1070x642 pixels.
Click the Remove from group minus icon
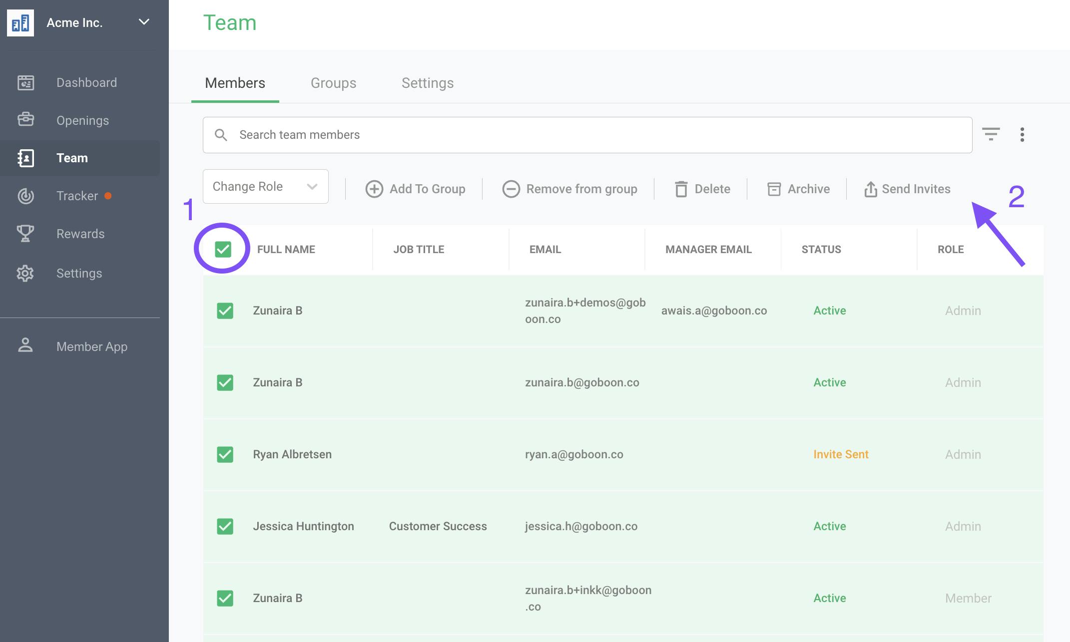tap(511, 189)
